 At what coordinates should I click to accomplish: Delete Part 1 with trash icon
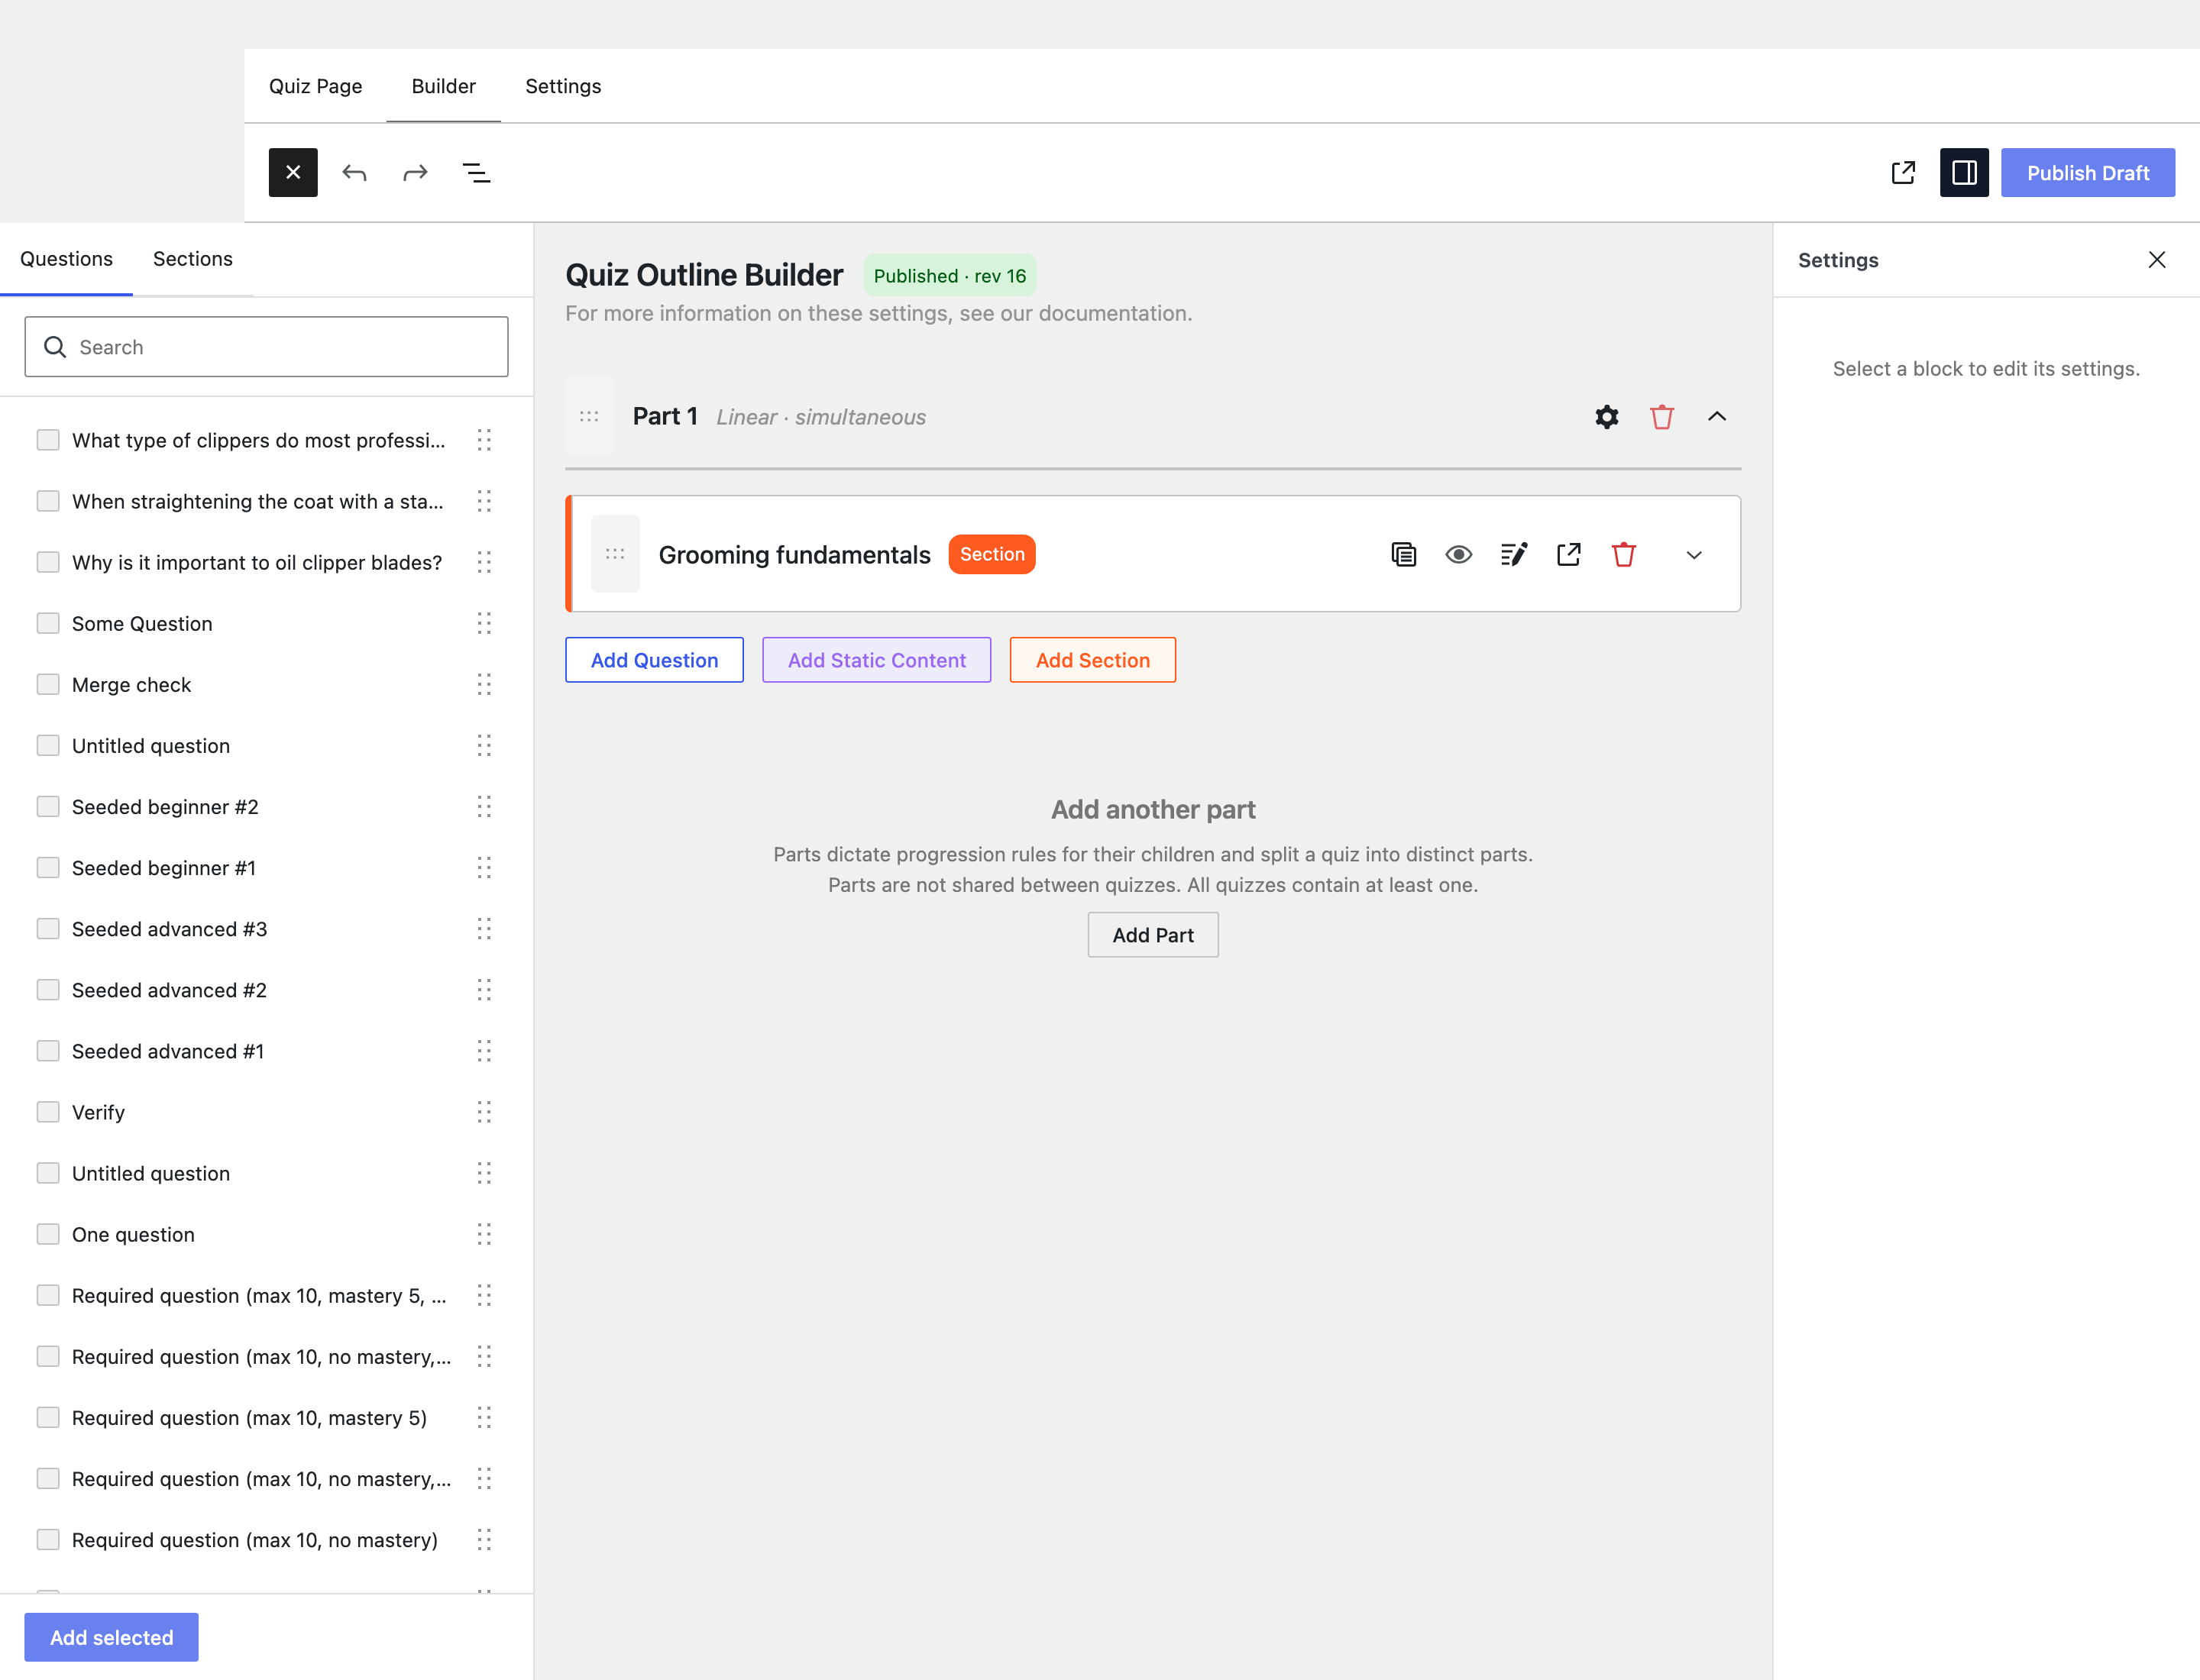(x=1661, y=417)
